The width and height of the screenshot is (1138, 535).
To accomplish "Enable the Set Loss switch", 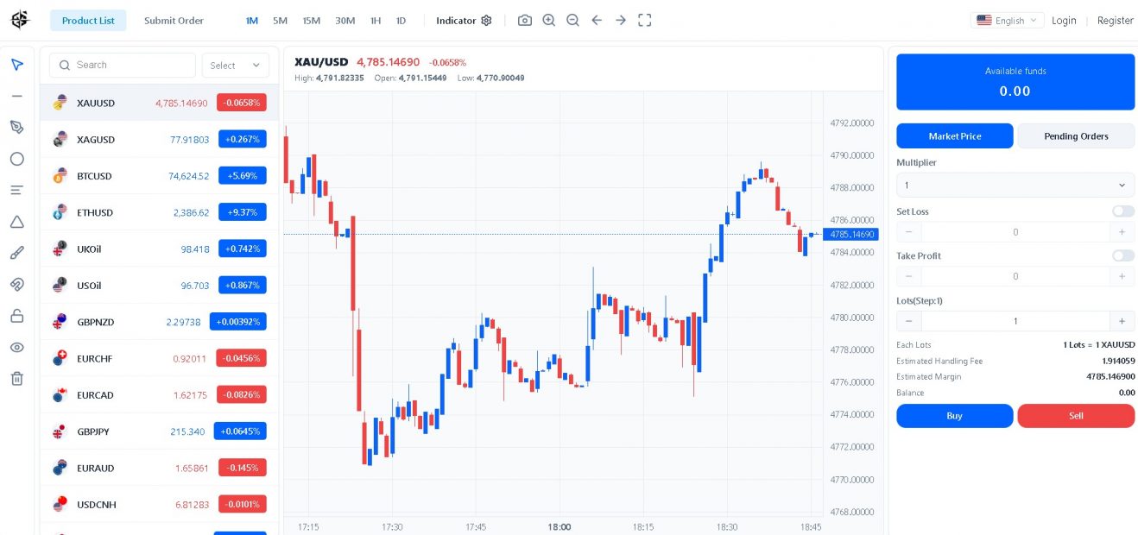I will pos(1122,211).
